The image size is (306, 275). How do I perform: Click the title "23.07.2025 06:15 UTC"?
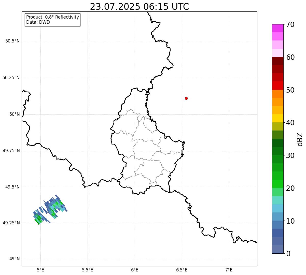tap(140, 7)
